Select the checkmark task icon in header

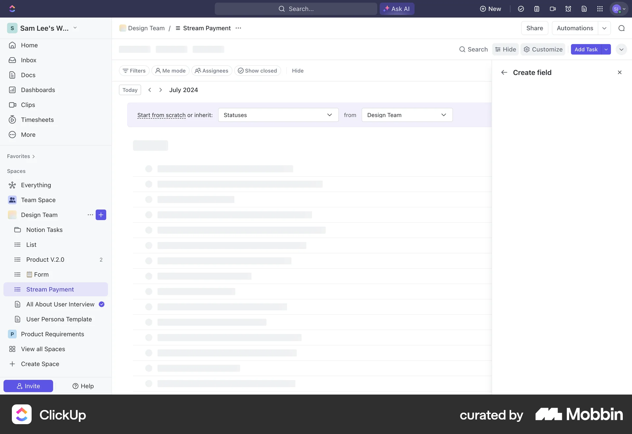tap(521, 9)
